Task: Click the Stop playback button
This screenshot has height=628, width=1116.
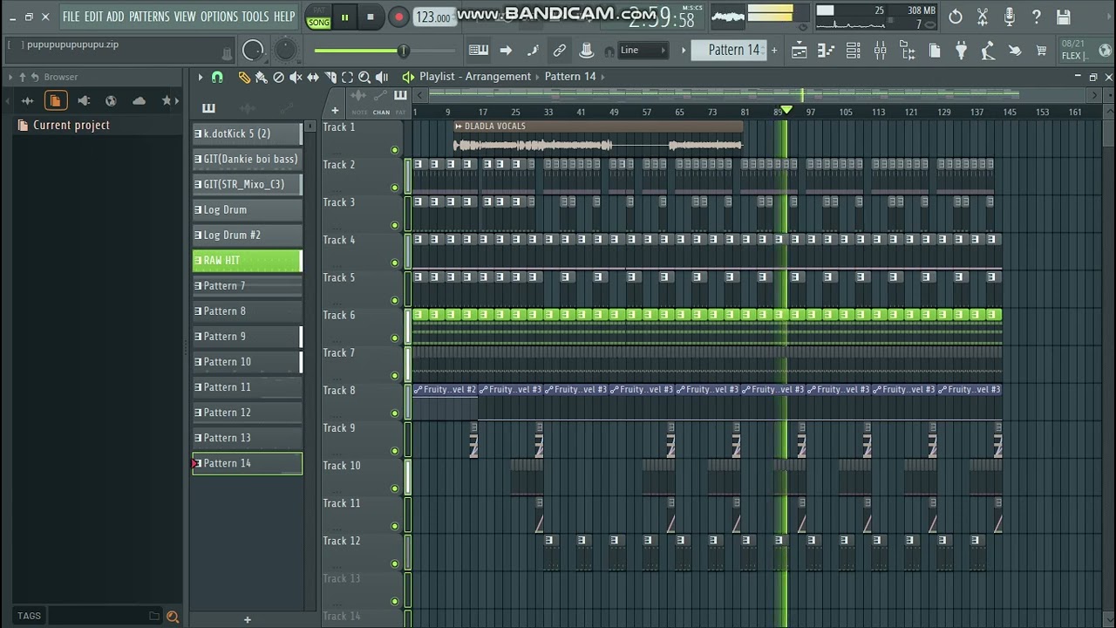Action: 371,17
